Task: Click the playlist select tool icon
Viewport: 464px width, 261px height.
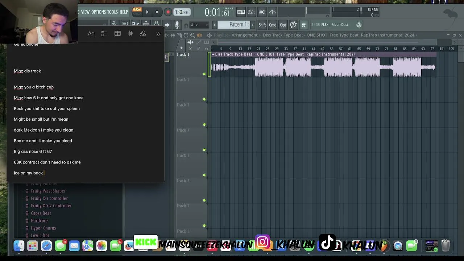Action: tap(186, 35)
